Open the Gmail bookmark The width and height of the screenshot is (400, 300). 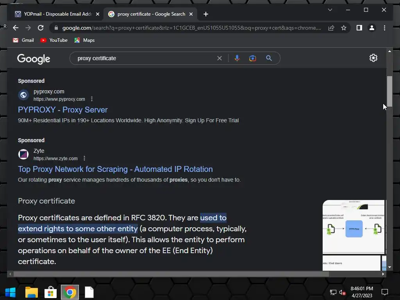coord(23,40)
